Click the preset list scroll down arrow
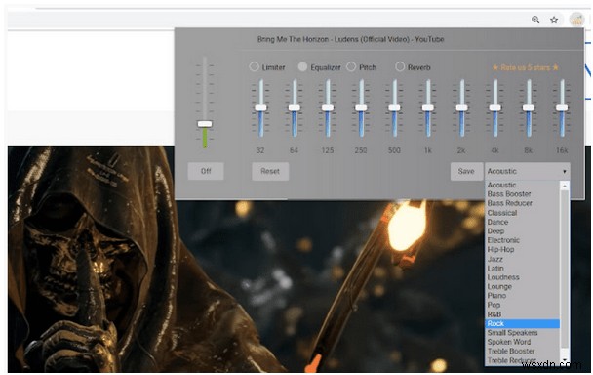 coord(565,360)
